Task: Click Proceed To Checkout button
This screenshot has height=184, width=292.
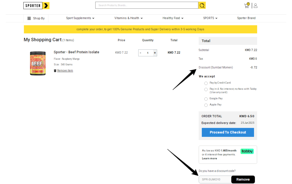Action: point(228,132)
